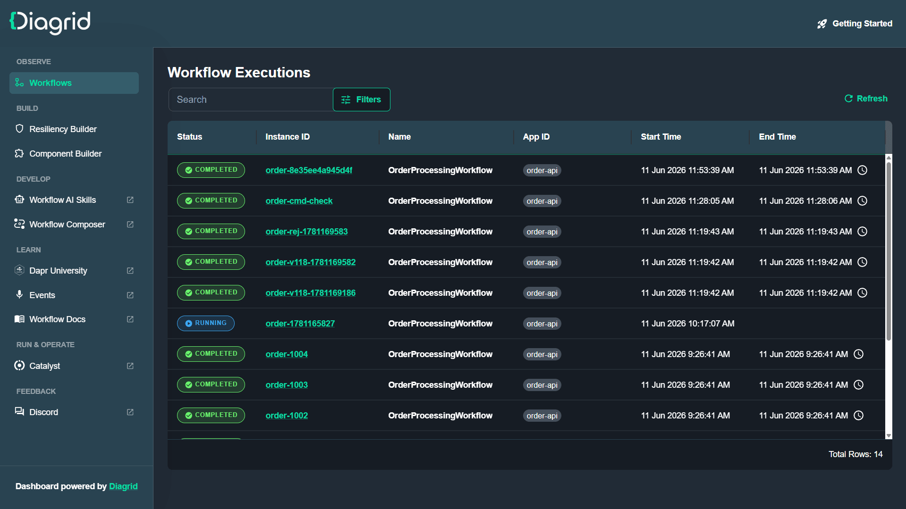Click the Diagrid logo
Viewport: 906px width, 509px height.
click(x=50, y=22)
